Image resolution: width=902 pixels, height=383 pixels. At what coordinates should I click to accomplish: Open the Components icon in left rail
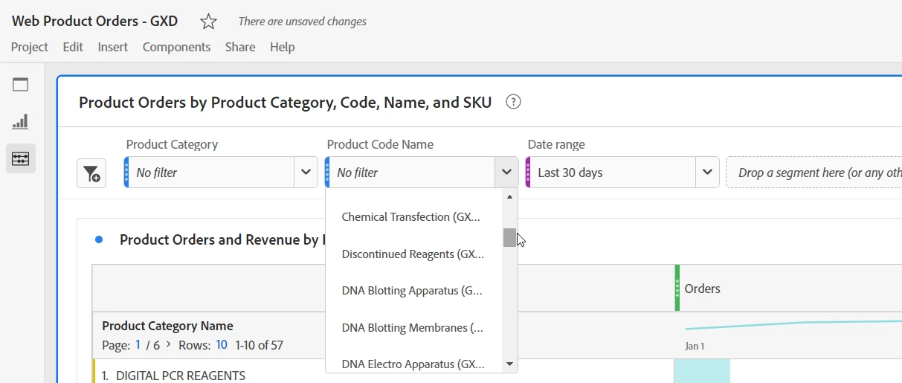click(x=21, y=158)
